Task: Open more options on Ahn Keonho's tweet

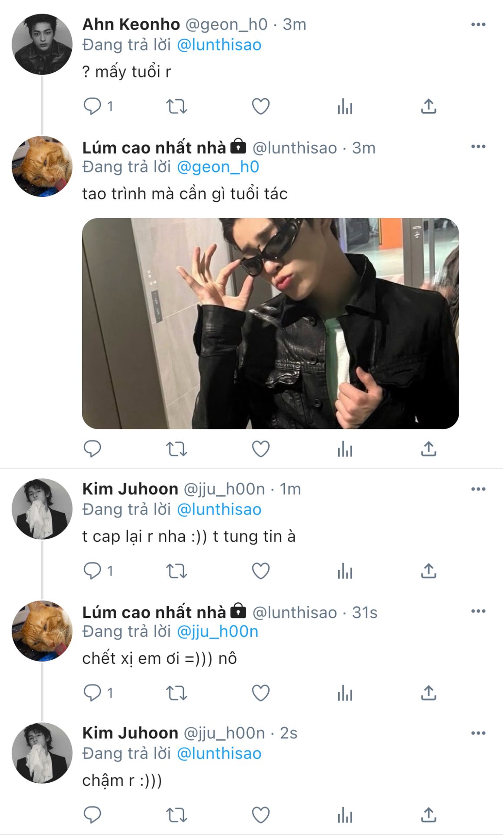Action: pyautogui.click(x=478, y=25)
